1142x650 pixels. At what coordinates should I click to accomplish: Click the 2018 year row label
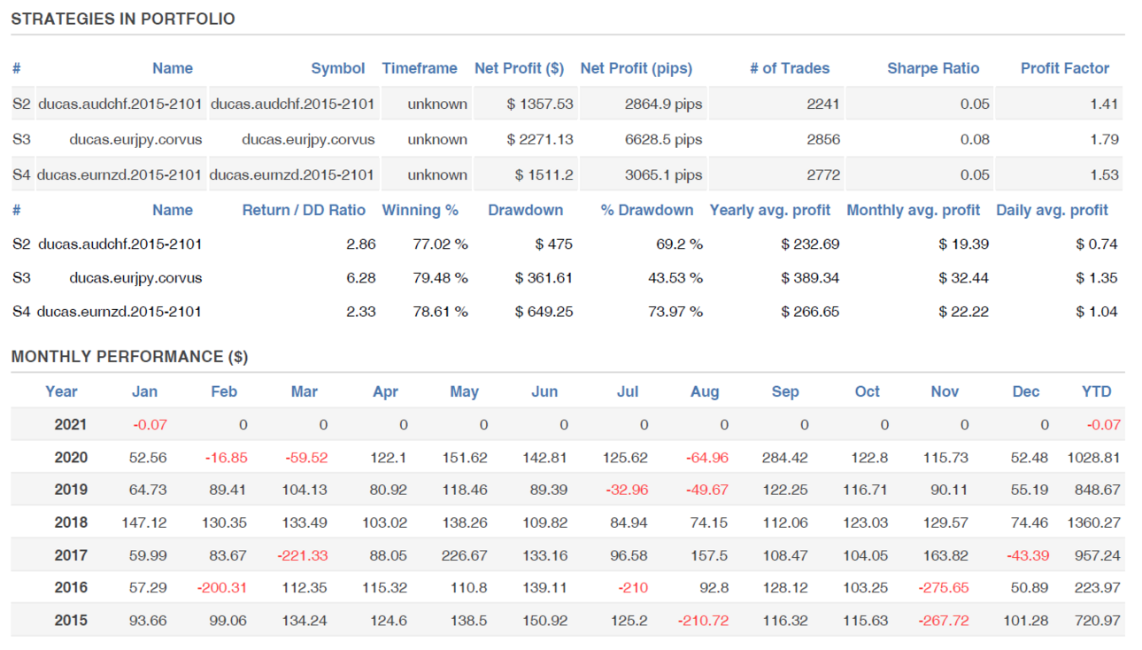pyautogui.click(x=71, y=522)
